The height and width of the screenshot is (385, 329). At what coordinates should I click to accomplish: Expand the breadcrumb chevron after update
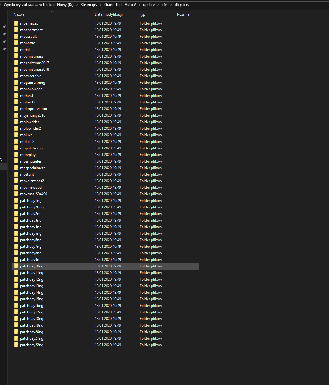(157, 5)
